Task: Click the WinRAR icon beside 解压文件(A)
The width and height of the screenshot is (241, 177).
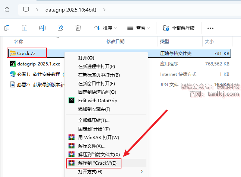Action: tap(72, 146)
